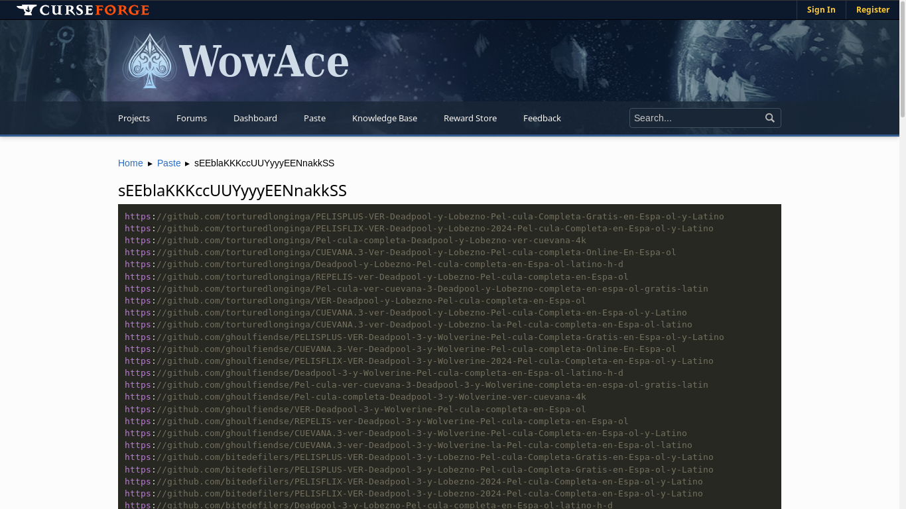Open the Forums menu item
Viewport: 906px width, 509px height.
(x=192, y=118)
